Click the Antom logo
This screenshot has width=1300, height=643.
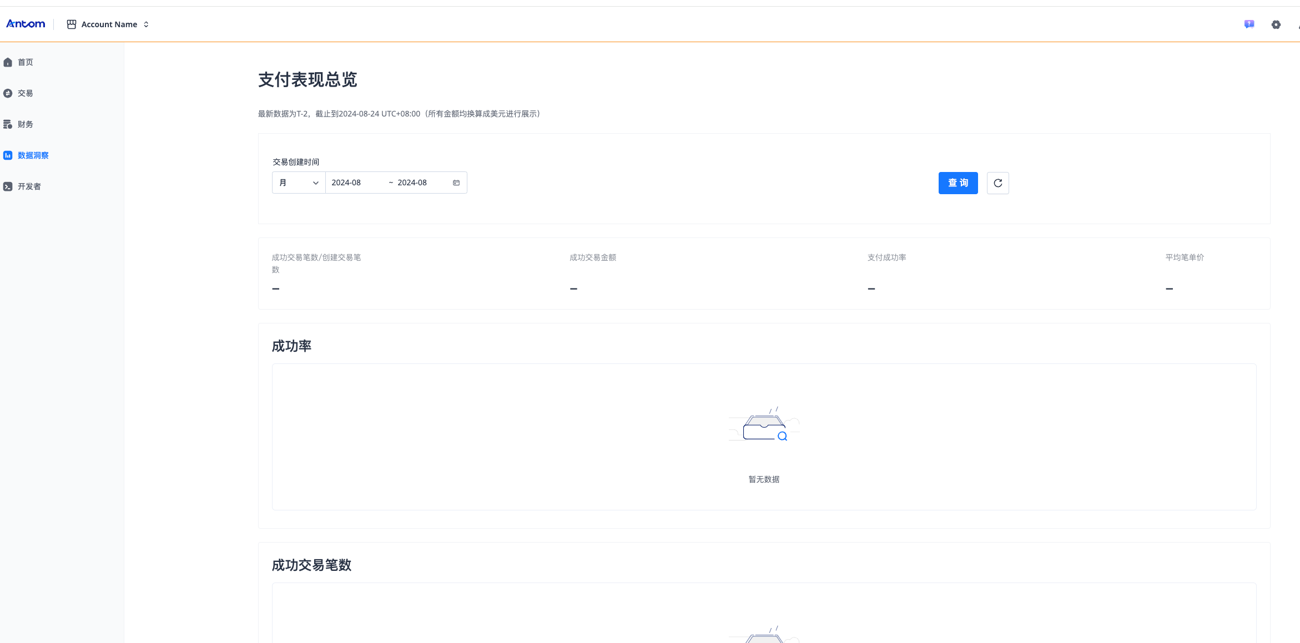[26, 24]
